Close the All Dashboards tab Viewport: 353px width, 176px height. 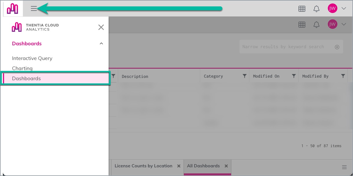click(x=226, y=166)
